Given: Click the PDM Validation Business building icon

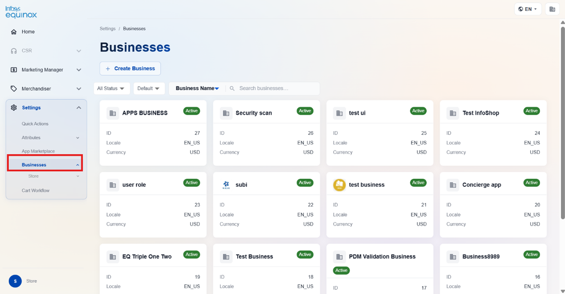Looking at the screenshot, I should coord(339,257).
